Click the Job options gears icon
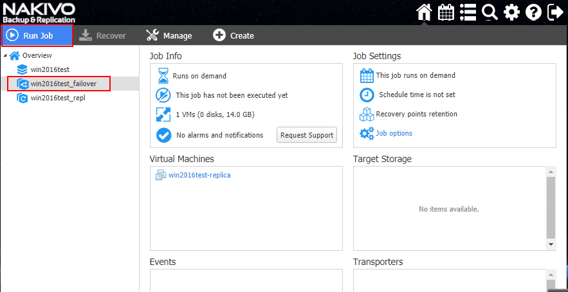The height and width of the screenshot is (292, 568). (367, 134)
